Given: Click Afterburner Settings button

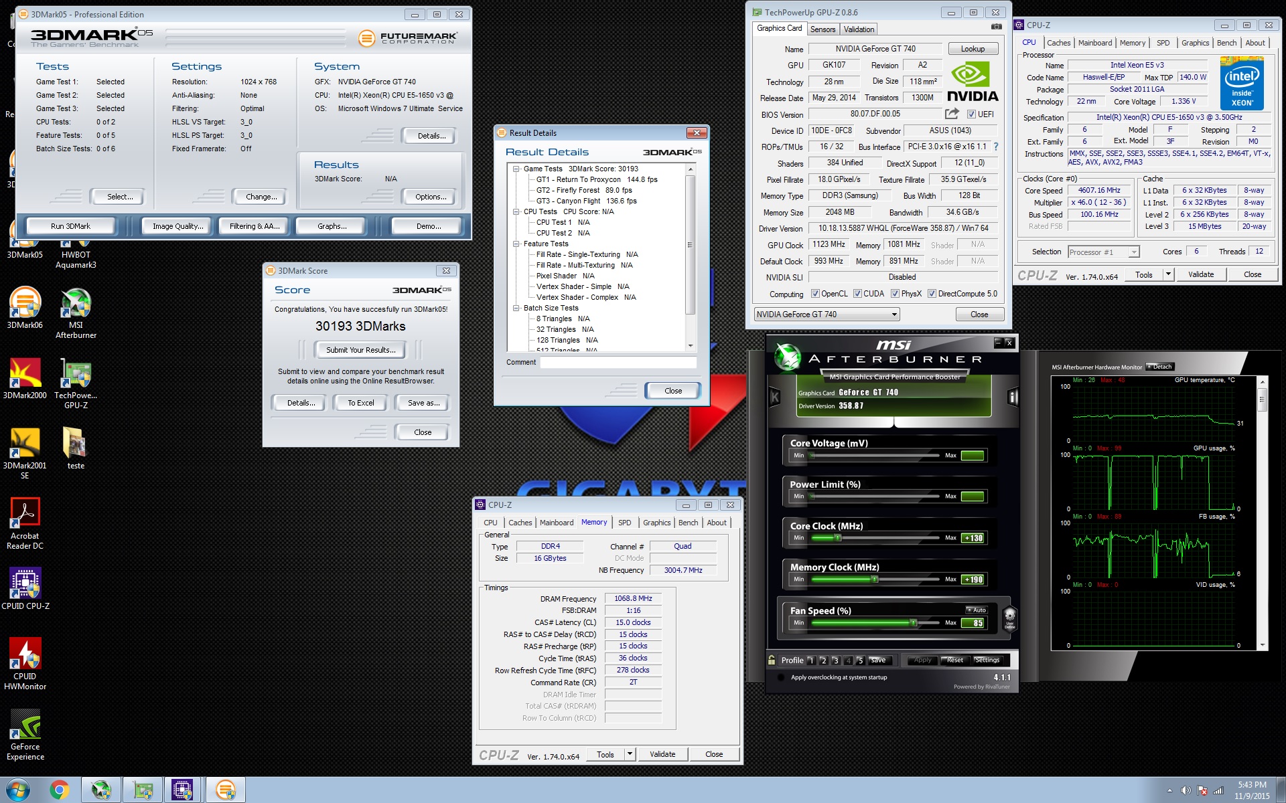Looking at the screenshot, I should 987,660.
